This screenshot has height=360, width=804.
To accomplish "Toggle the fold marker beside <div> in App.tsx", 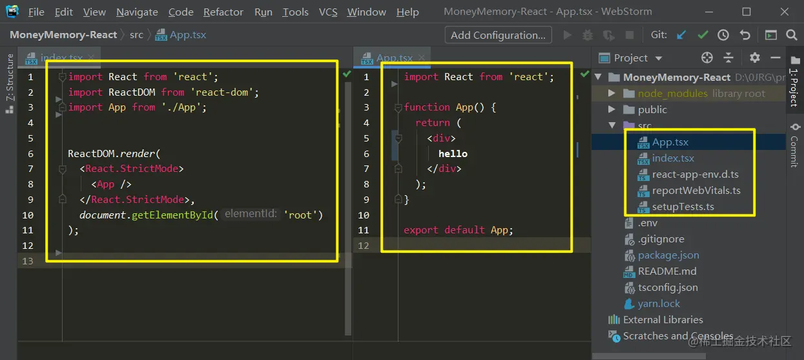I will (x=399, y=138).
